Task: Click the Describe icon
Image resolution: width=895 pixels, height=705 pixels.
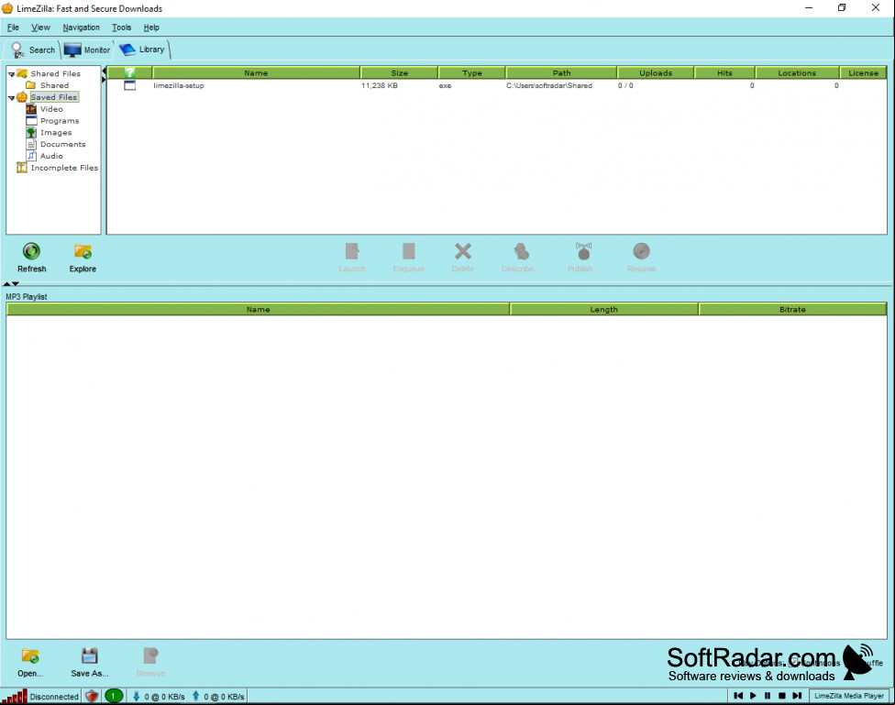Action: 521,251
